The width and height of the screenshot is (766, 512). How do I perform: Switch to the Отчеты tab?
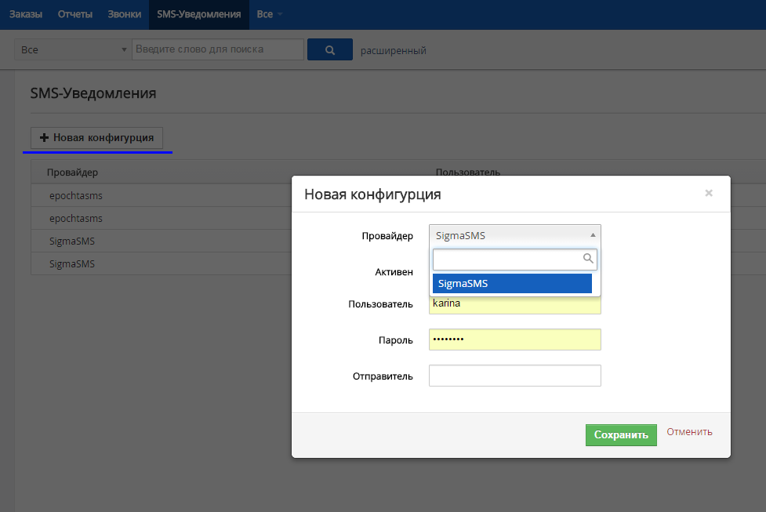75,14
